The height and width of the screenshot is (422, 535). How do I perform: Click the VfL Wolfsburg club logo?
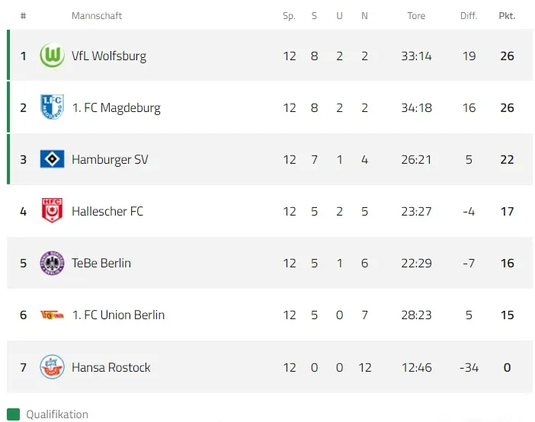click(x=52, y=56)
